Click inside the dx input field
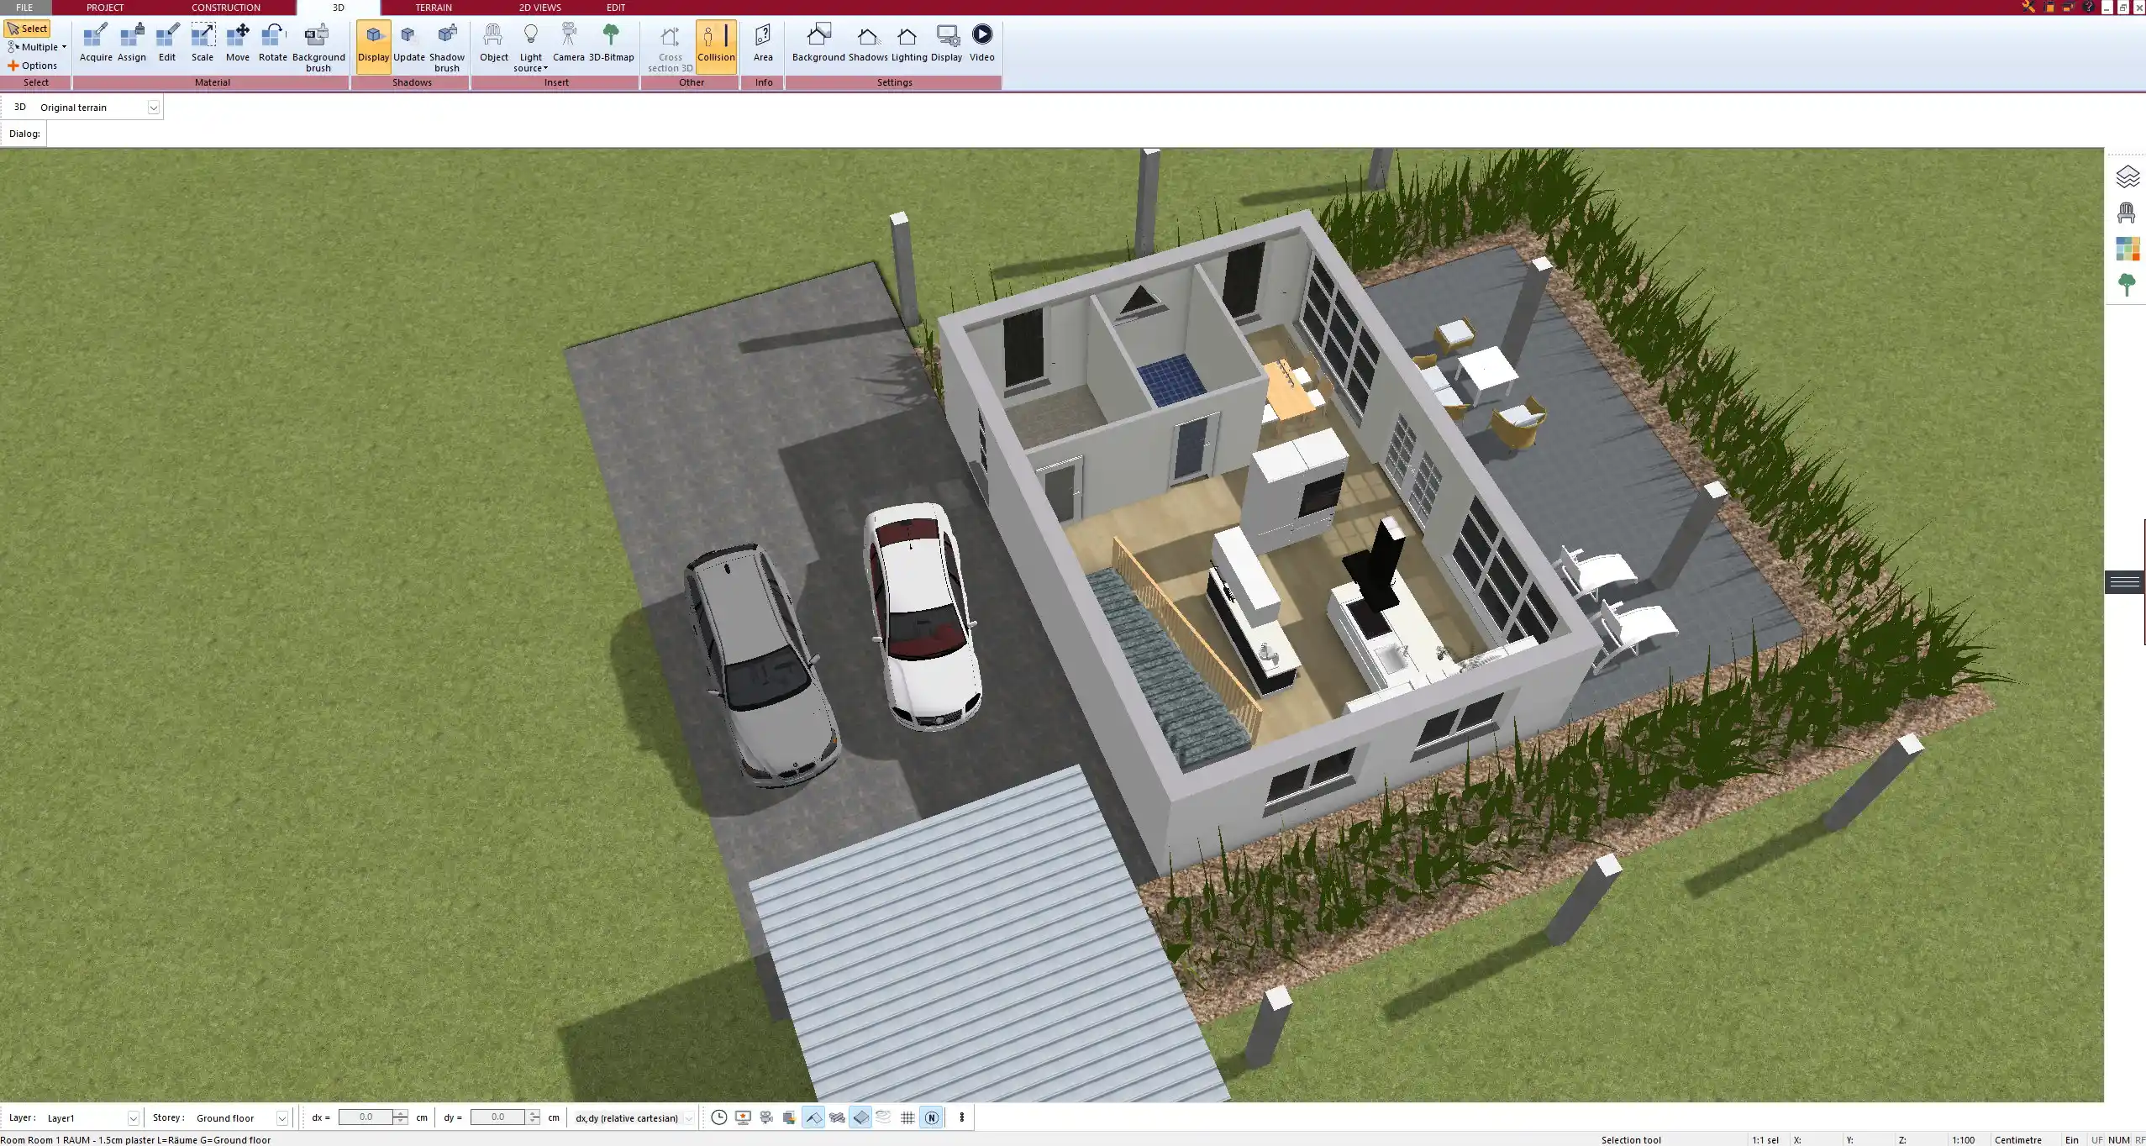Image resolution: width=2146 pixels, height=1146 pixels. click(x=365, y=1117)
